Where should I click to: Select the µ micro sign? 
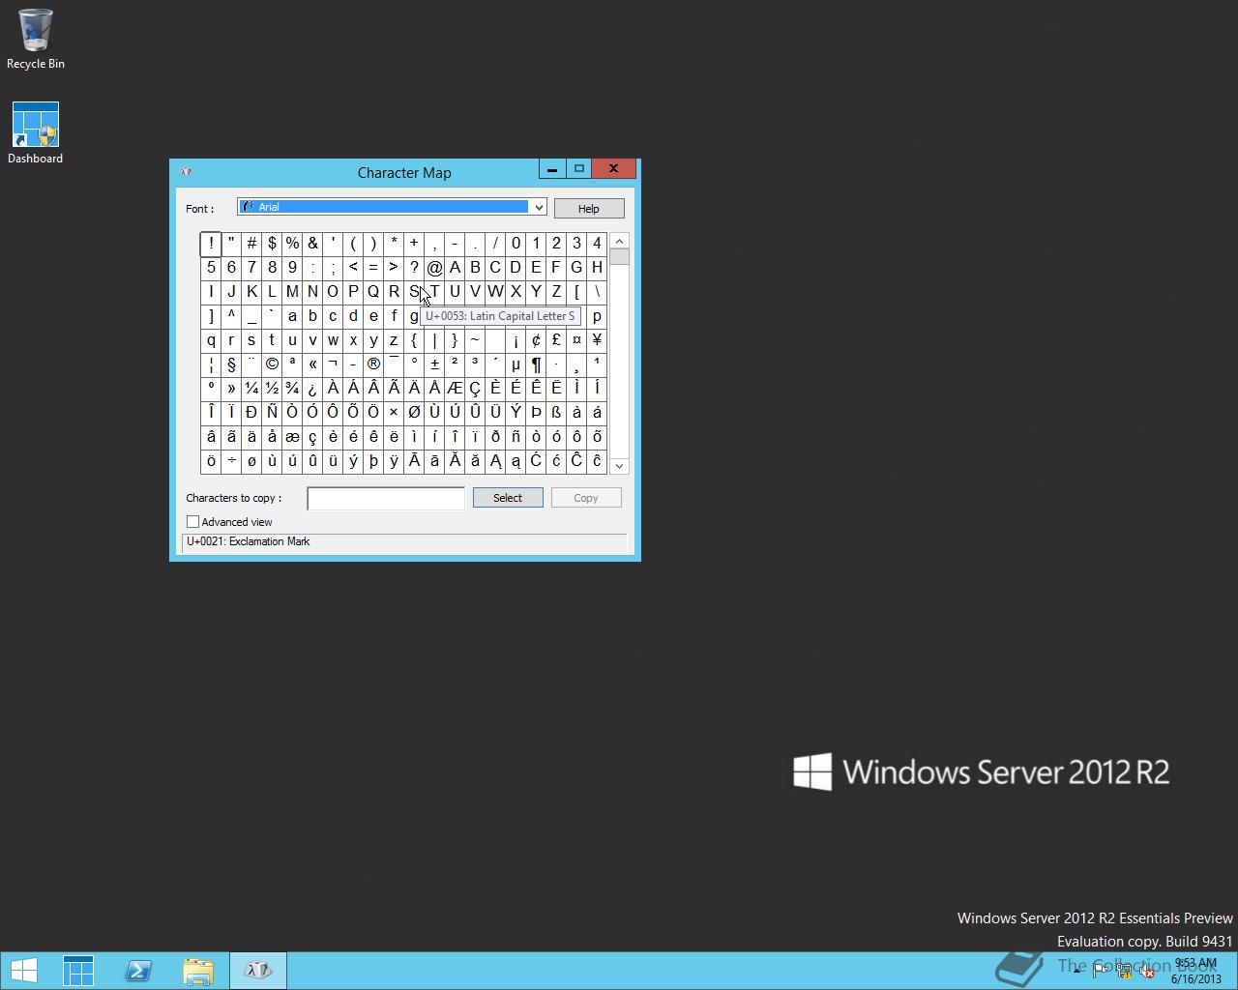click(x=516, y=364)
